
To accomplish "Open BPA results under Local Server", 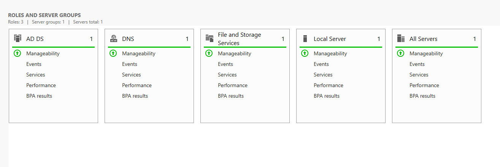I will tap(327, 96).
